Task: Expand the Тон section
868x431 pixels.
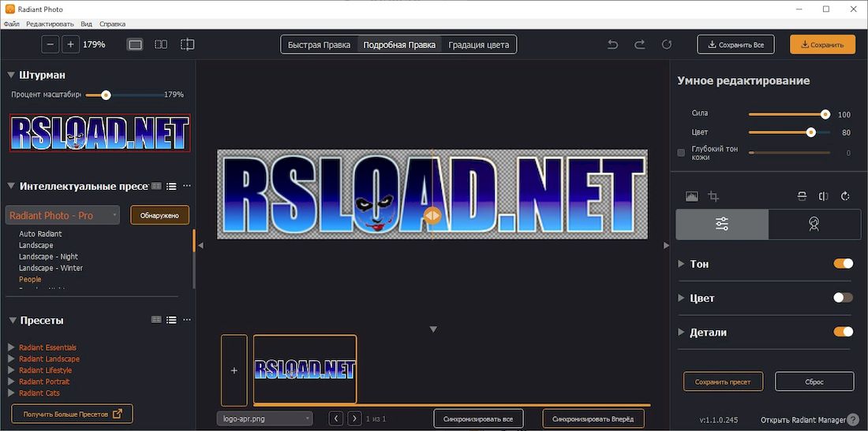Action: click(x=682, y=264)
